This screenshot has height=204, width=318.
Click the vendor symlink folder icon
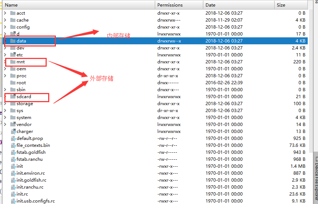point(13,124)
